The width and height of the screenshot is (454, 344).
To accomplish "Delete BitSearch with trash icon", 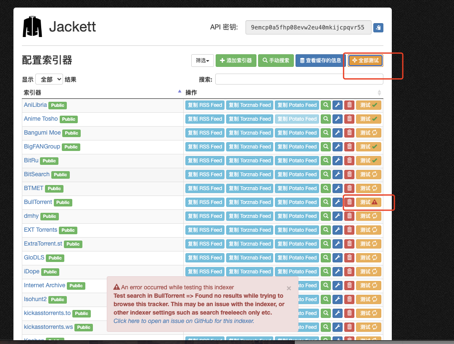I will pos(349,175).
